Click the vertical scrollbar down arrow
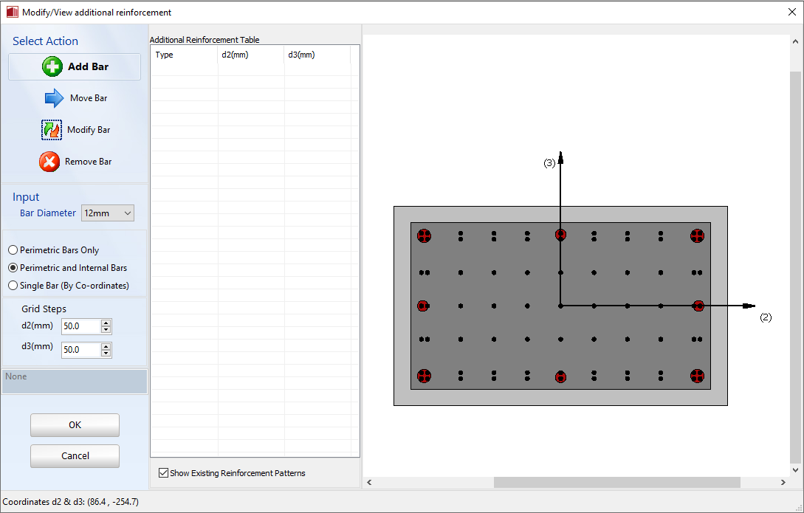 tap(795, 470)
